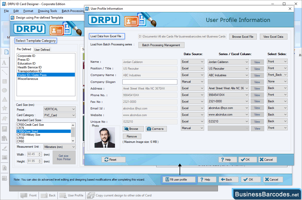The image size is (302, 200).
Task: Open Batch Processing menu
Action: tap(73, 11)
